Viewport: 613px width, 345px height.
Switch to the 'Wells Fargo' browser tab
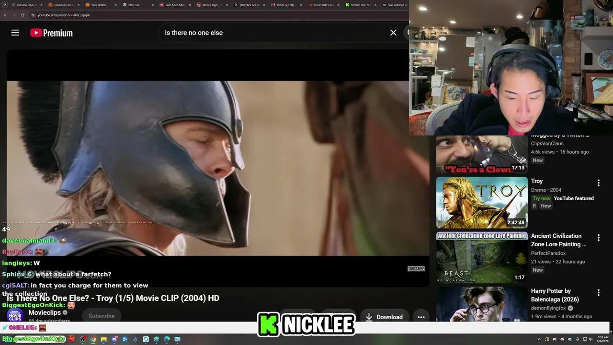212,5
